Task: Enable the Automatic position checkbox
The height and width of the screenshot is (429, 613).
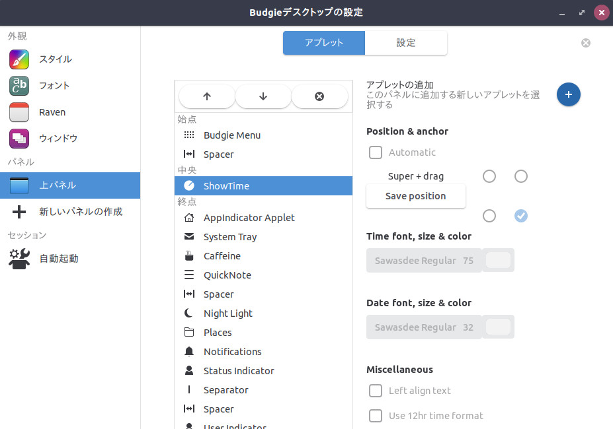Action: (x=376, y=152)
